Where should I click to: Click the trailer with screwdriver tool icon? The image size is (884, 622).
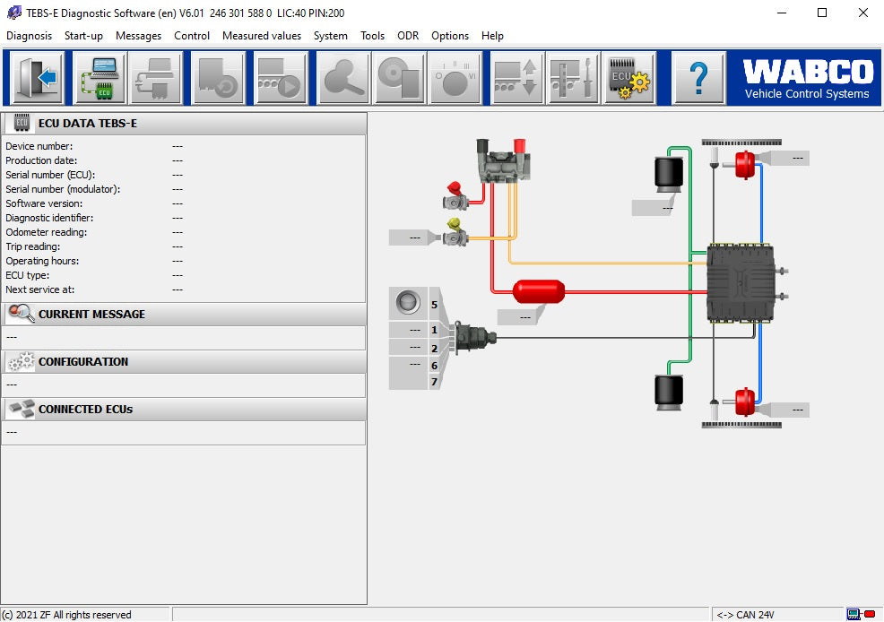[x=574, y=78]
